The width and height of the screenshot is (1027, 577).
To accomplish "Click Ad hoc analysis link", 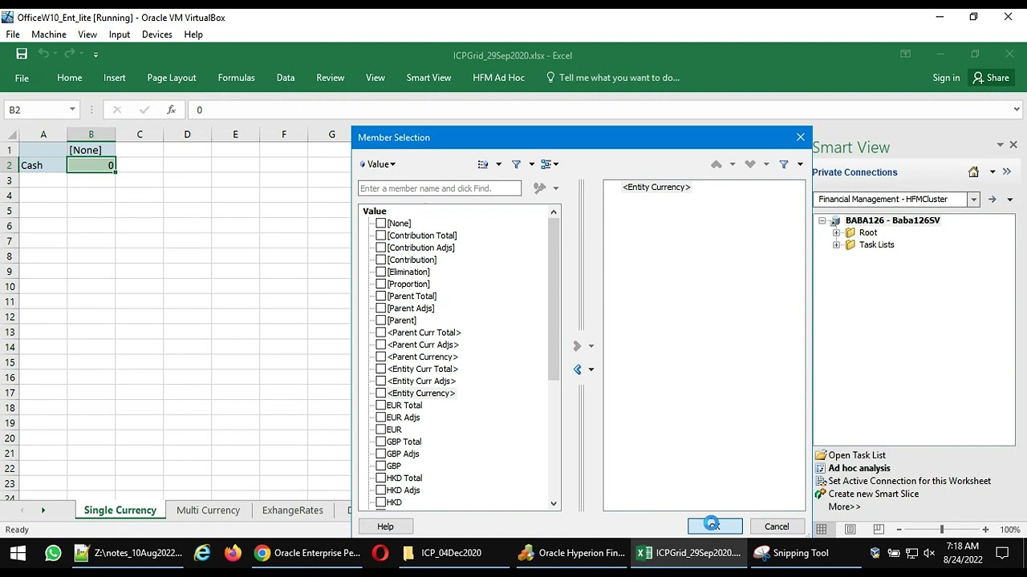I will pos(859,468).
